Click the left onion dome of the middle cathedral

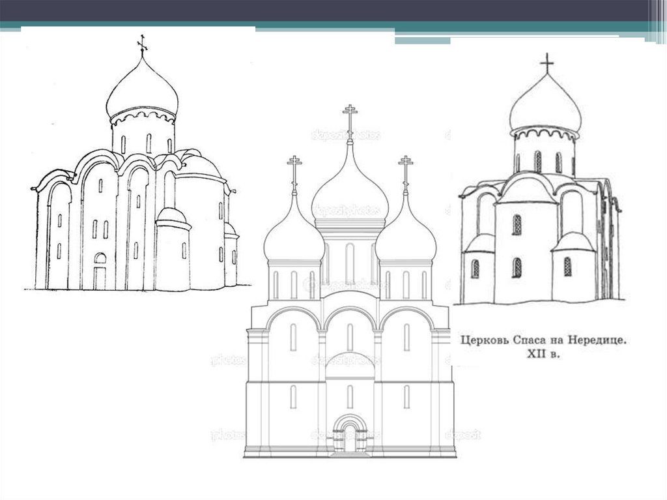click(294, 238)
